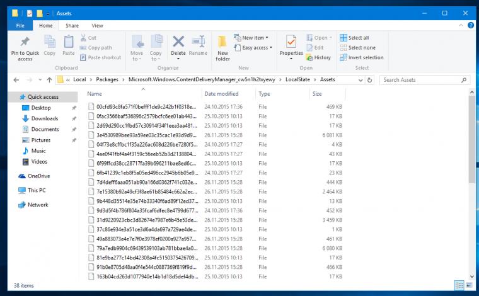Click Properties title bar quick access icon

(x=30, y=13)
